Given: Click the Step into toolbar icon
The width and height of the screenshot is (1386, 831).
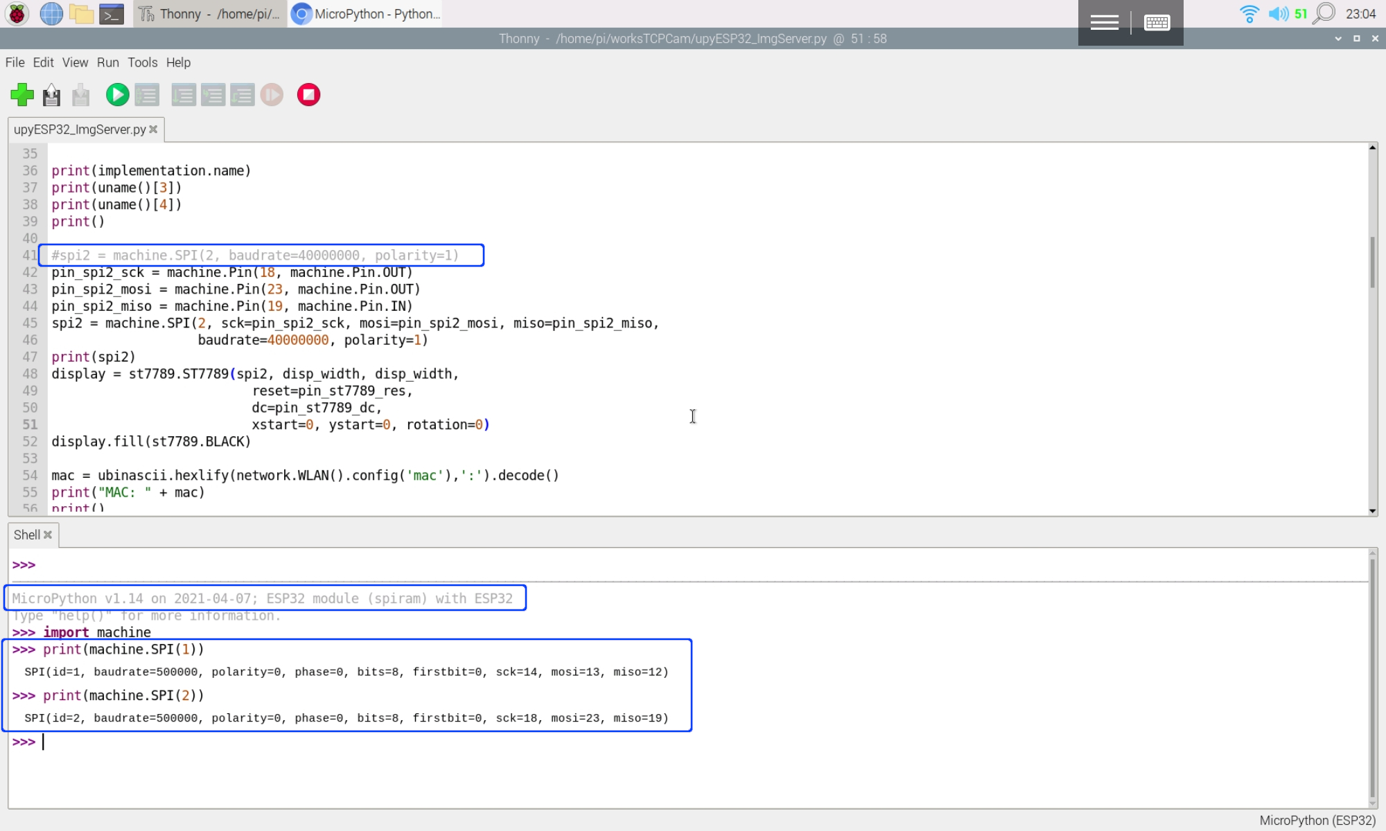Looking at the screenshot, I should coord(213,95).
